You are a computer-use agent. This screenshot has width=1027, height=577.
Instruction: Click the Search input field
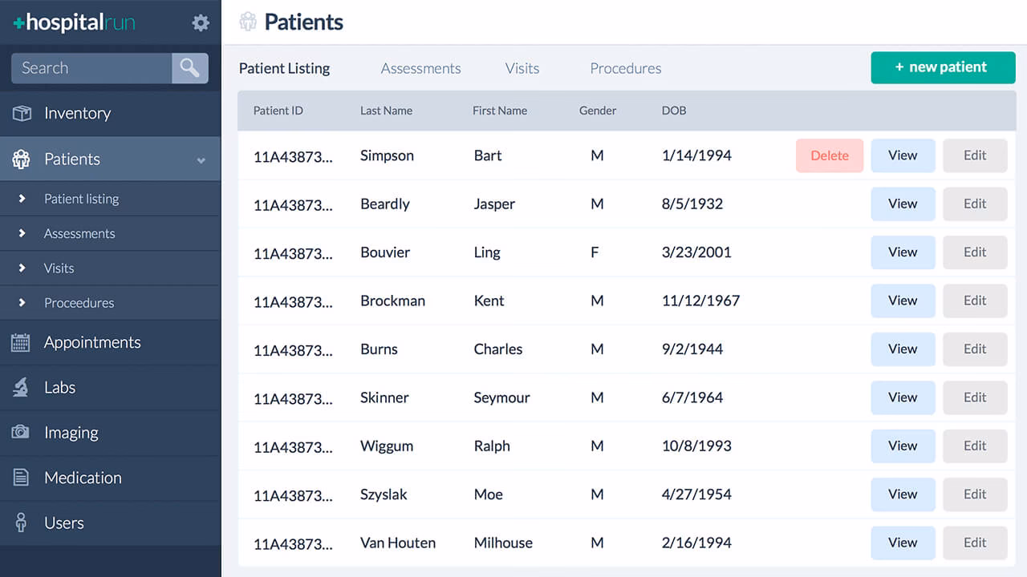coord(88,68)
